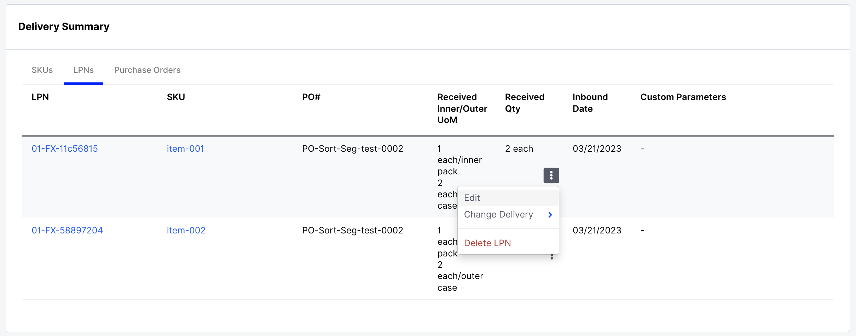Select Change Delivery in the popup menu
This screenshot has width=856, height=336.
point(498,215)
